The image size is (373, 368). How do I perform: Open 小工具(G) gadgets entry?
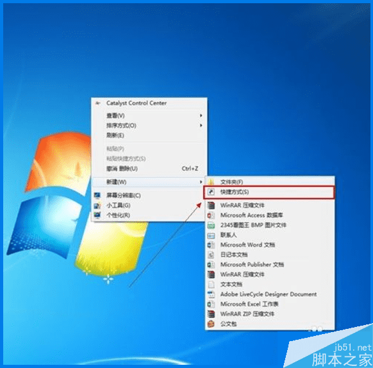(x=149, y=205)
